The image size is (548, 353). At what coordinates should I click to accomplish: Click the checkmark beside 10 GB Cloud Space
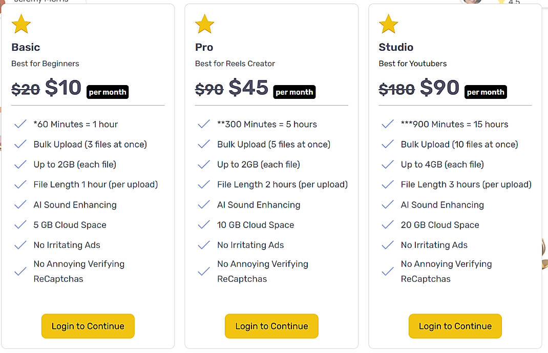[x=203, y=224]
